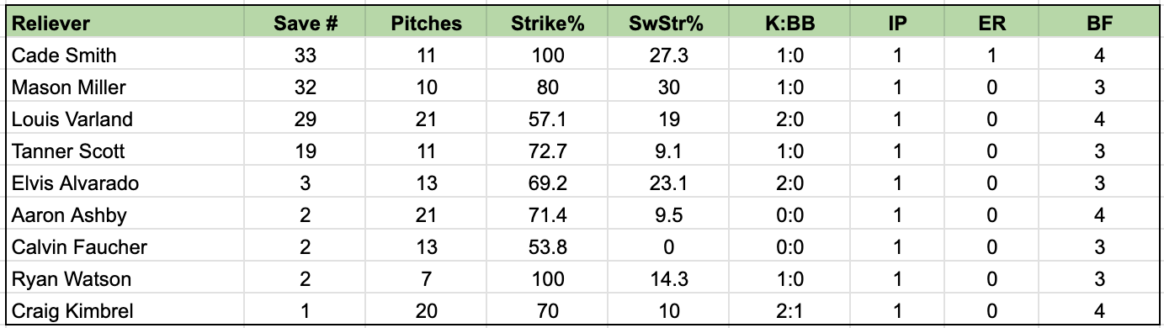Click the Cade Smith name cell
The image size is (1164, 328).
click(125, 56)
